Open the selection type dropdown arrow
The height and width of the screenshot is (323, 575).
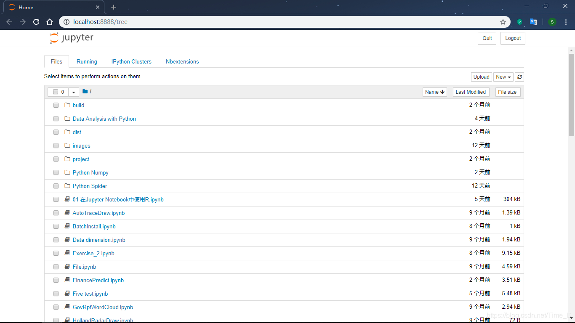[74, 92]
